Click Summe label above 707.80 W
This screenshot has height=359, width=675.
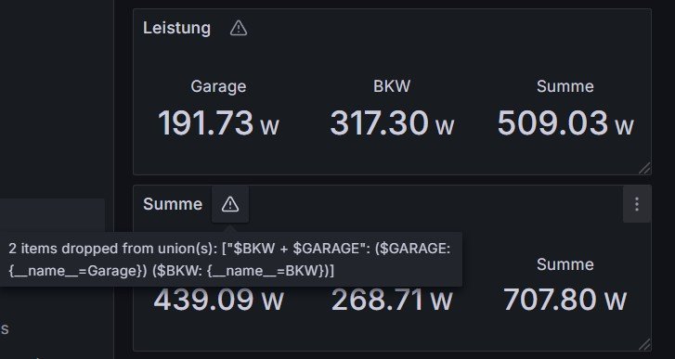tap(565, 264)
